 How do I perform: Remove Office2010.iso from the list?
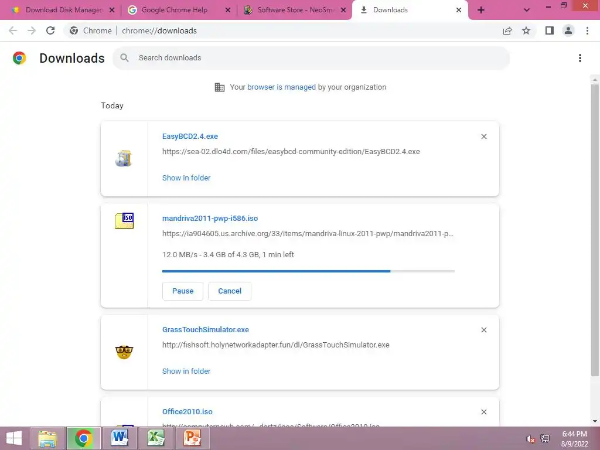point(483,412)
